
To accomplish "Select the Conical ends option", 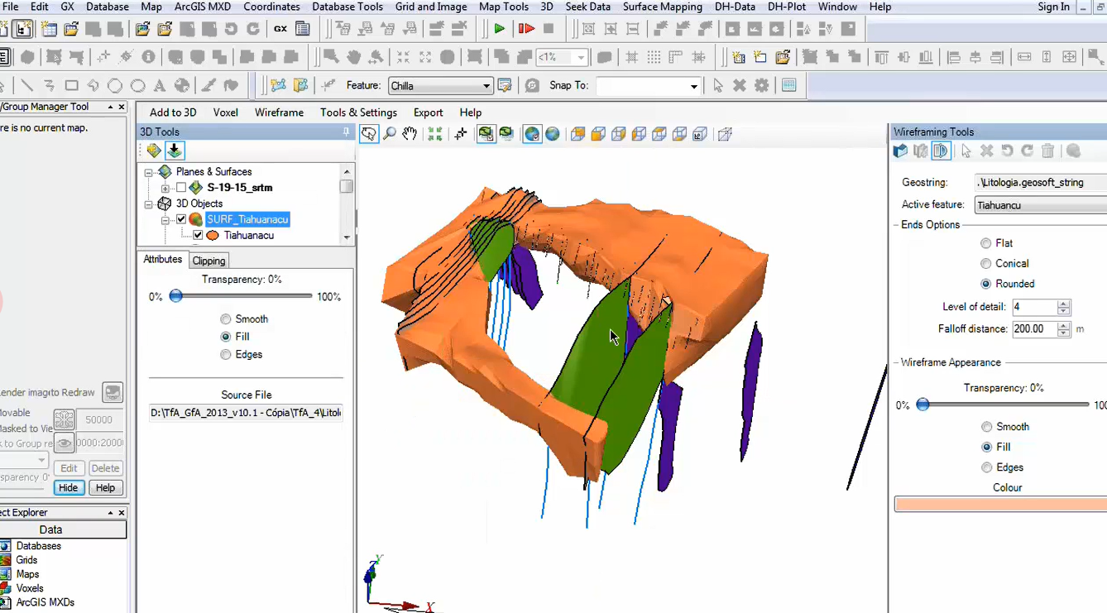I will (x=985, y=264).
